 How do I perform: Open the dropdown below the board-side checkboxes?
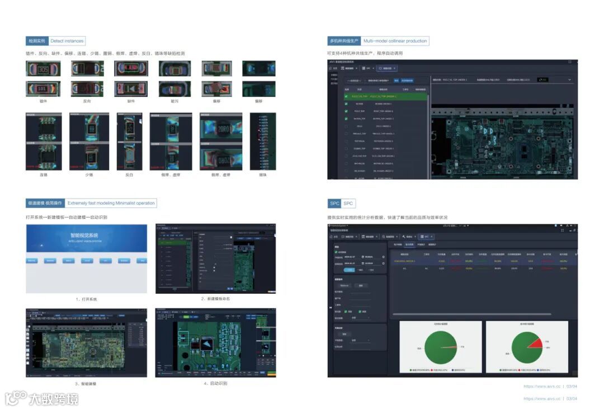click(360, 318)
